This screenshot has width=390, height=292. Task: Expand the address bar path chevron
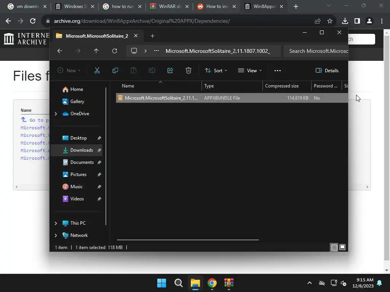click(145, 51)
